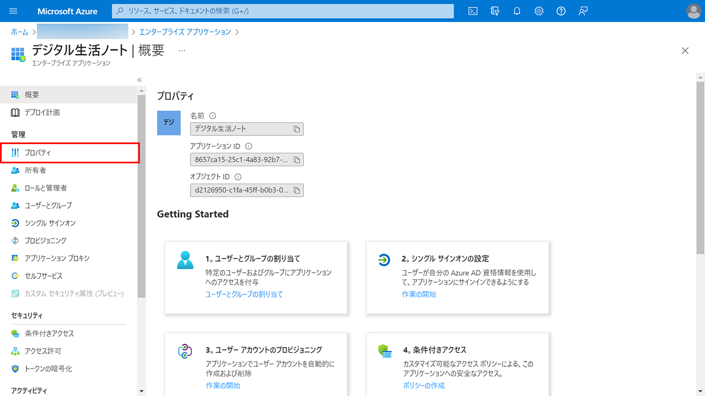Open ロールと管理者 in the sidebar
The image size is (705, 396).
pos(68,188)
